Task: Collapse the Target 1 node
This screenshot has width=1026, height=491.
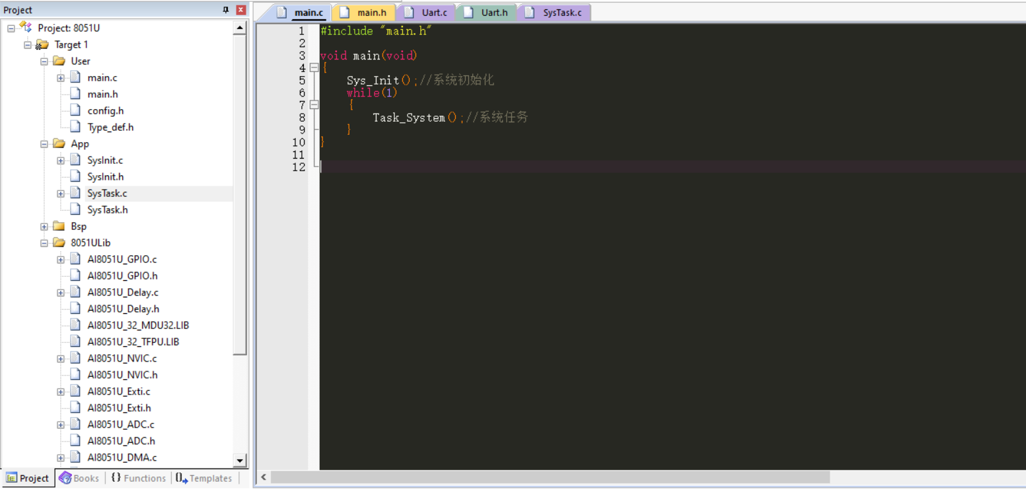Action: [28, 45]
